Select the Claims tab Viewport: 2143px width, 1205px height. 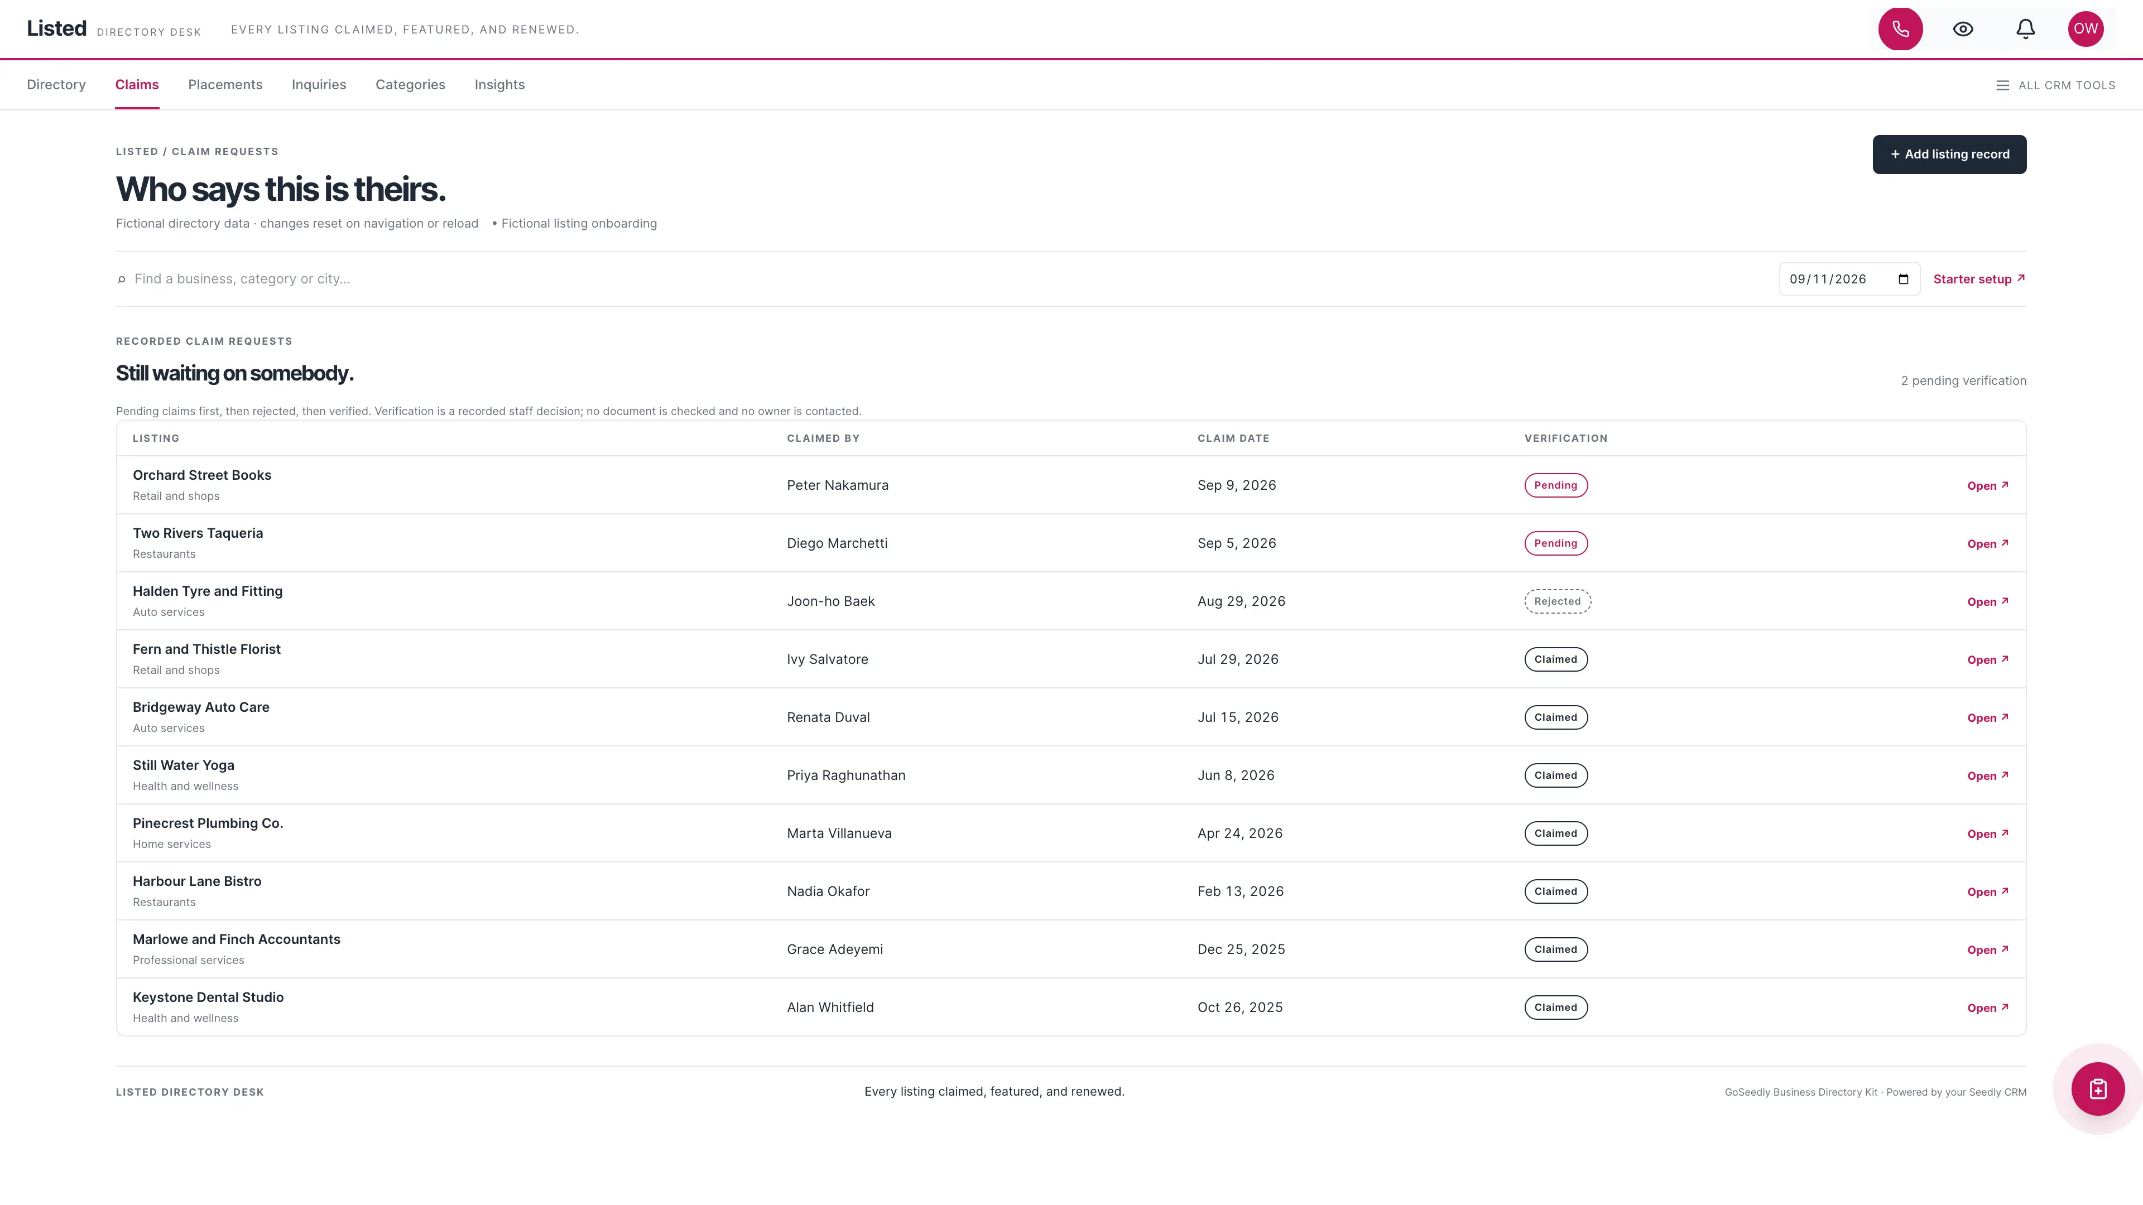coord(136,85)
